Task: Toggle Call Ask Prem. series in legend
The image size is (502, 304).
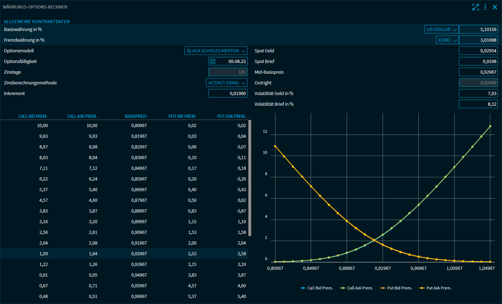Action: coord(356,288)
